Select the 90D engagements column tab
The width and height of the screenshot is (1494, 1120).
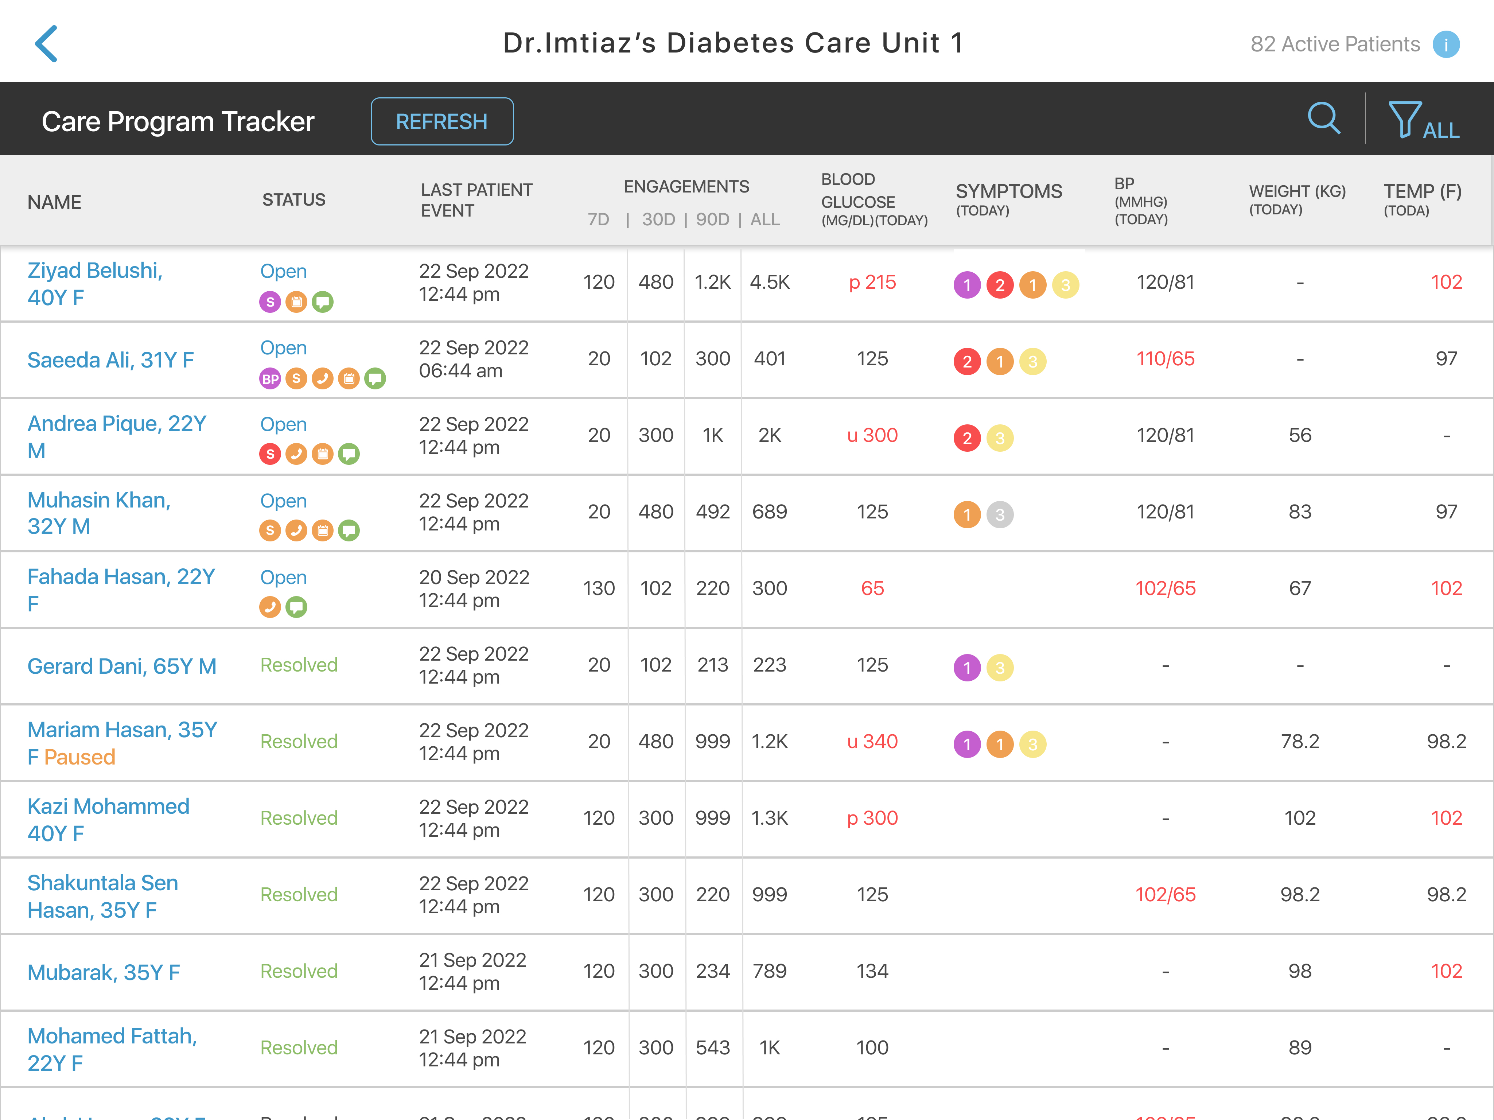click(x=712, y=219)
